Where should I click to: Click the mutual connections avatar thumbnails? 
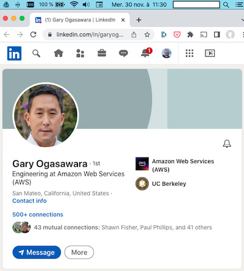21,227
